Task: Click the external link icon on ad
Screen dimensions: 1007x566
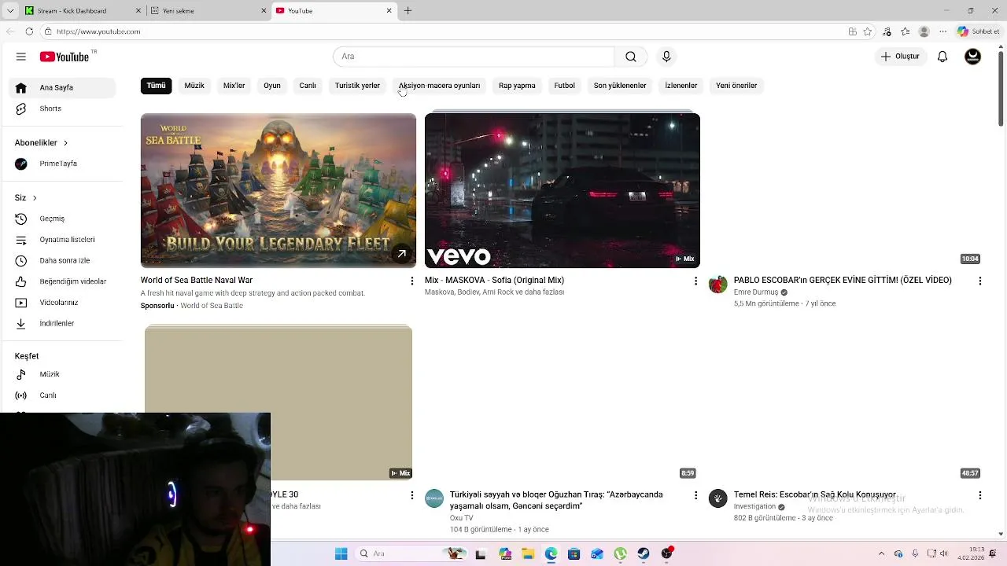Action: [x=401, y=253]
